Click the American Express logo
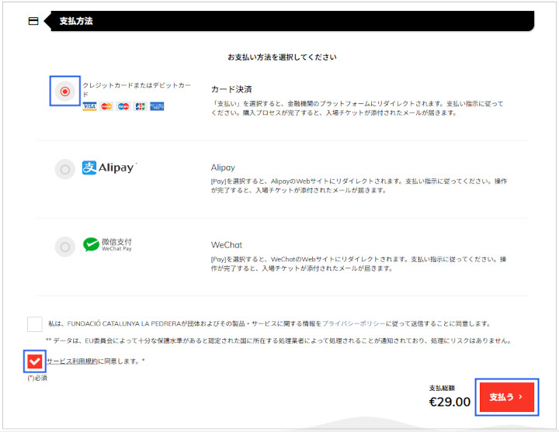The width and height of the screenshot is (559, 432). [x=157, y=106]
